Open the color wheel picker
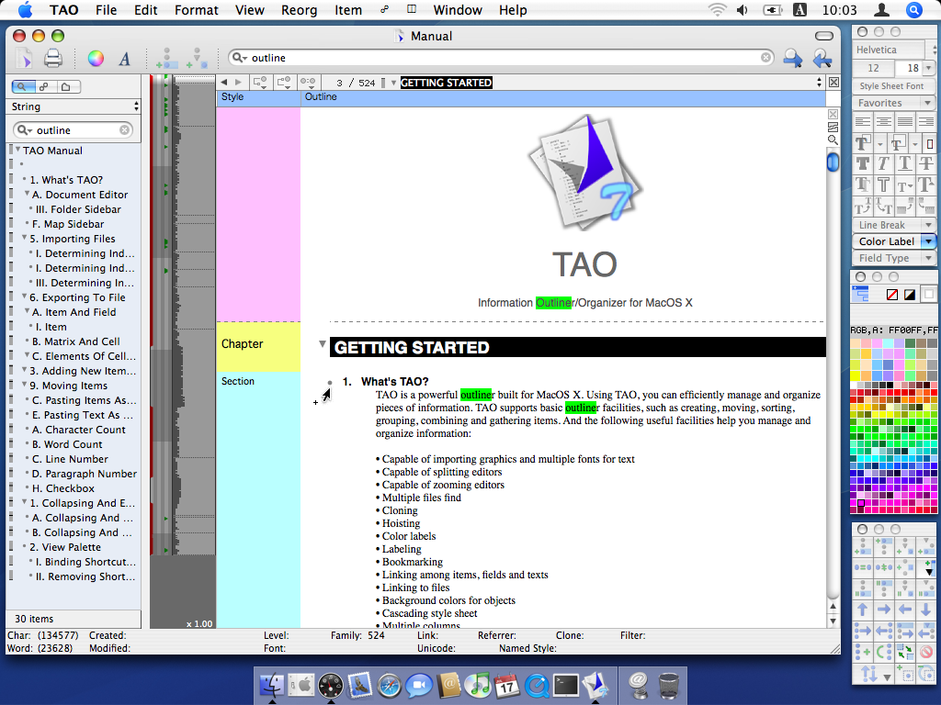This screenshot has height=705, width=941. [x=96, y=59]
